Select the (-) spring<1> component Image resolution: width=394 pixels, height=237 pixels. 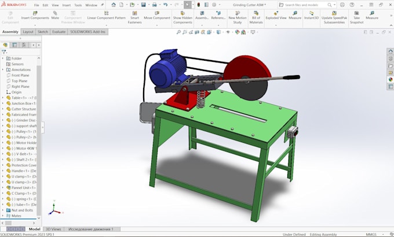coord(24,199)
